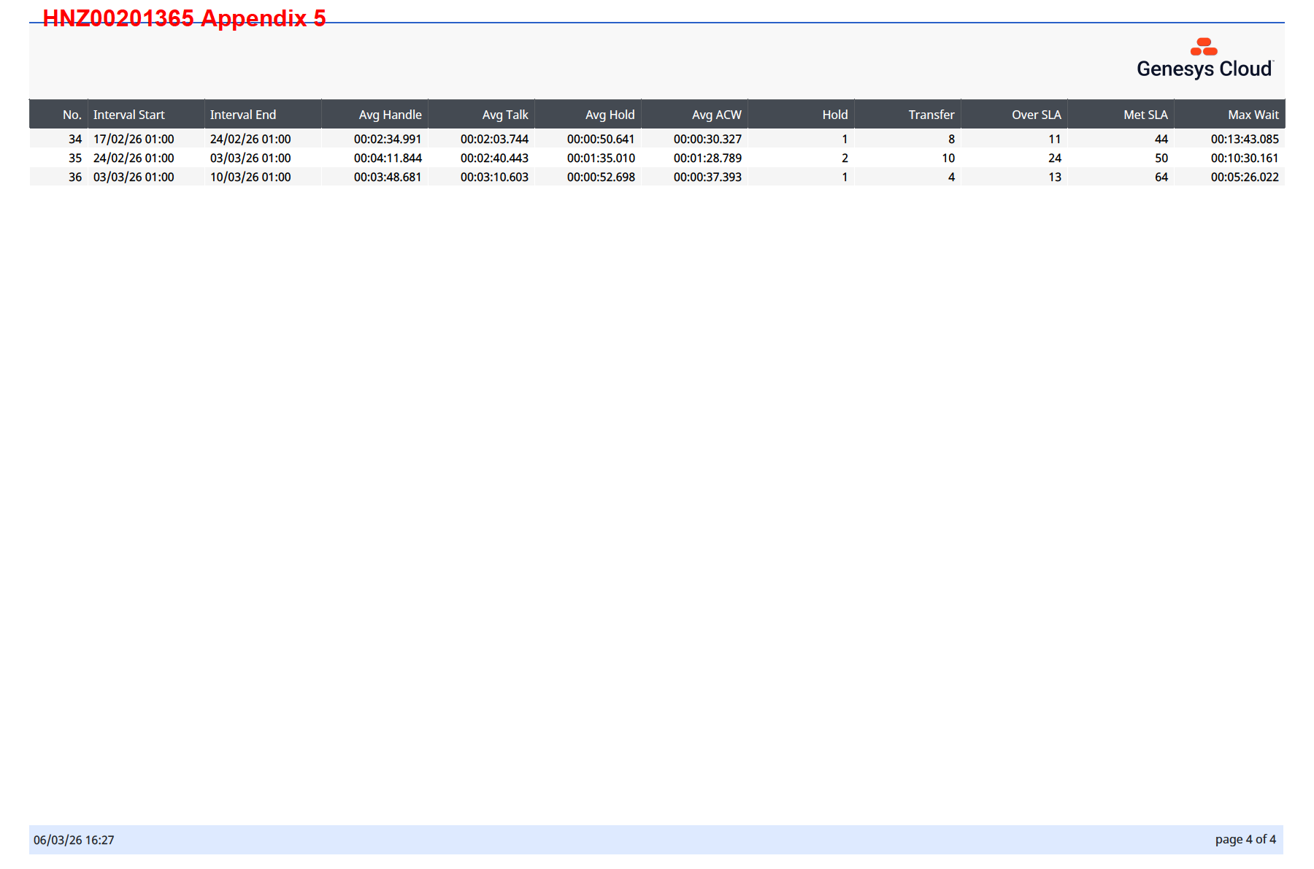Select the 00:04:11.844 Avg Handle value
Screen dimensions: 1314x869
pyautogui.click(x=388, y=158)
